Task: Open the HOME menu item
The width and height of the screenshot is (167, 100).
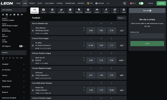Action: point(19,3)
